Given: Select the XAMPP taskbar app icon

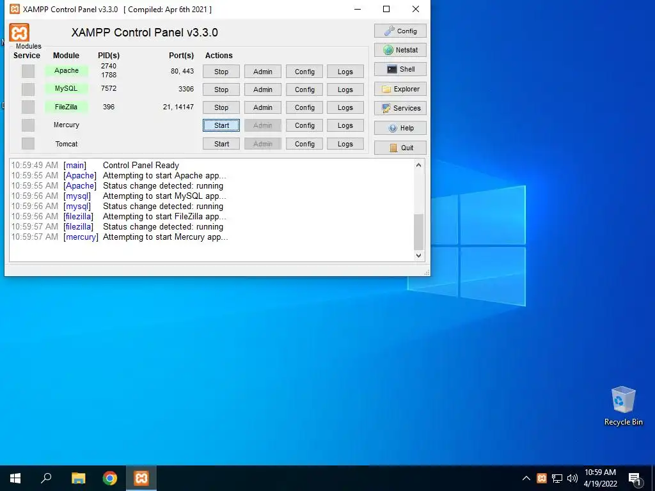Looking at the screenshot, I should 141,478.
